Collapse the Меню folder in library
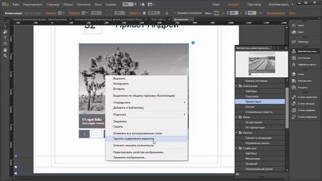Viewport: 322px width, 181px height. pyautogui.click(x=236, y=117)
